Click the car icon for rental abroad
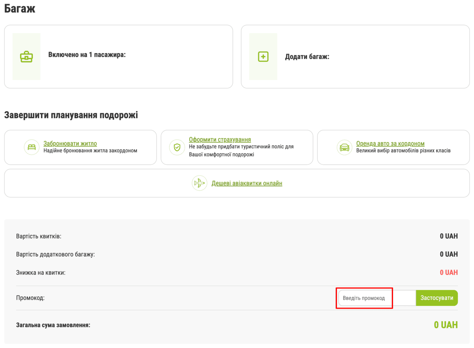474x348 pixels. (x=344, y=147)
